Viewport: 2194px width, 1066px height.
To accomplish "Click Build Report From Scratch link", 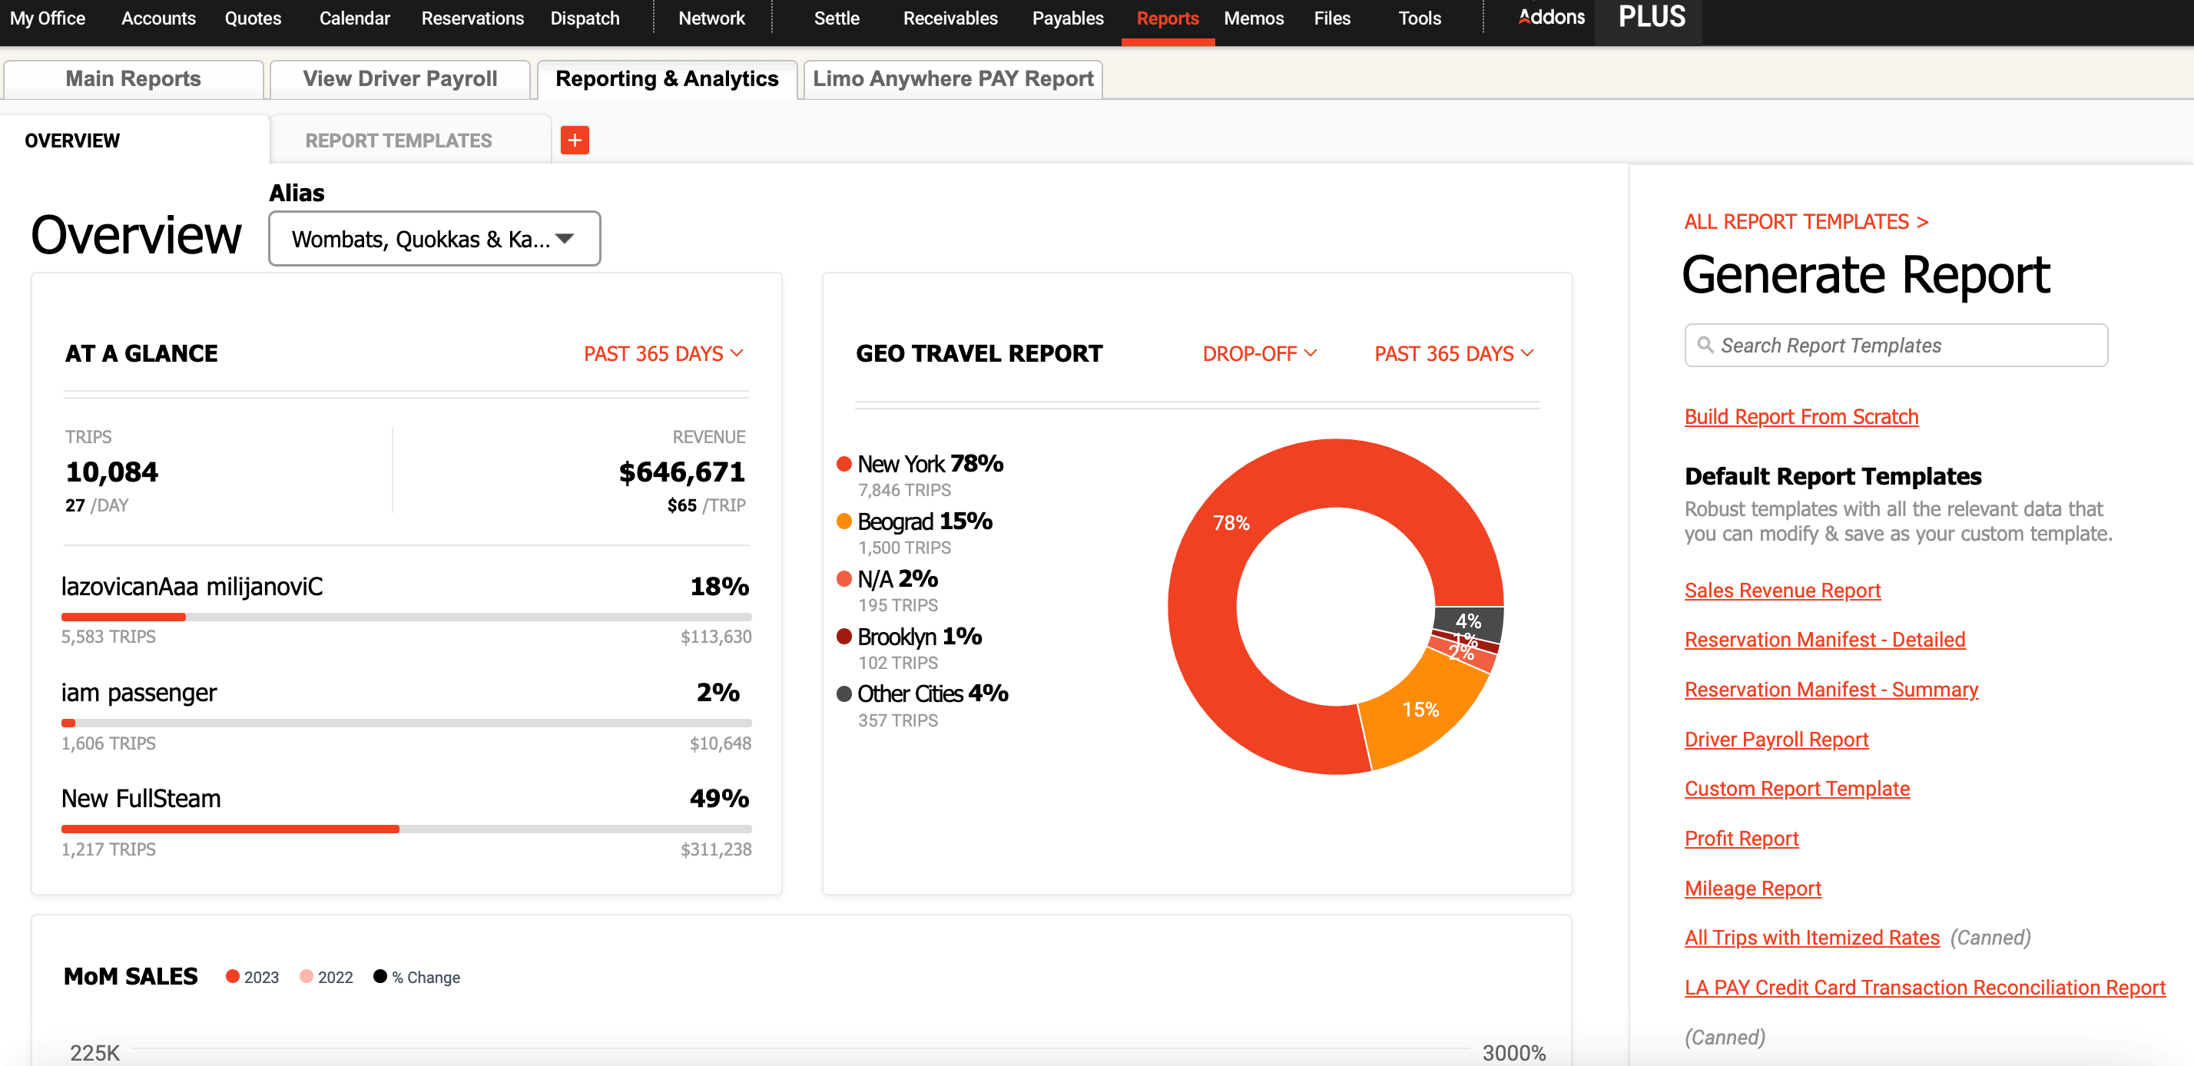I will [1801, 416].
